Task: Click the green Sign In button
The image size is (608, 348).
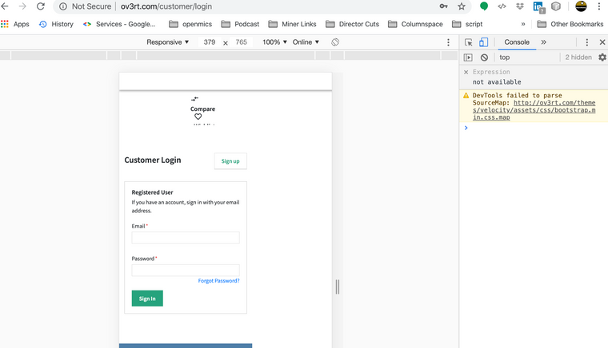Action: point(147,299)
